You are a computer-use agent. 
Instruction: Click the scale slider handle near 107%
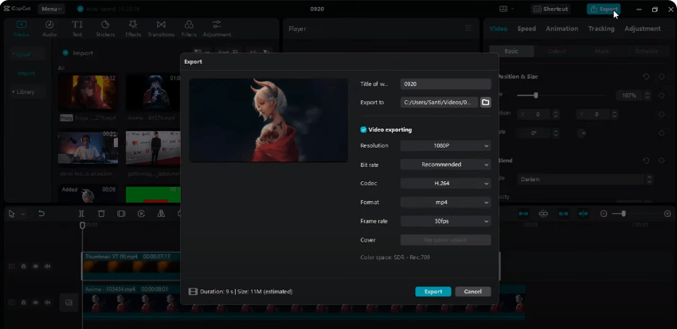(x=536, y=95)
